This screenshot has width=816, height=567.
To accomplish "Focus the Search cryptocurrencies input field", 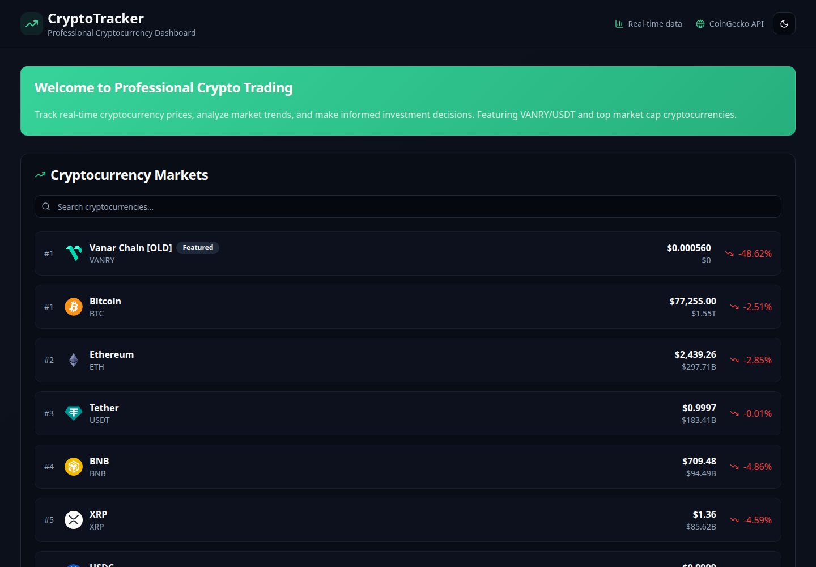I will pos(408,206).
